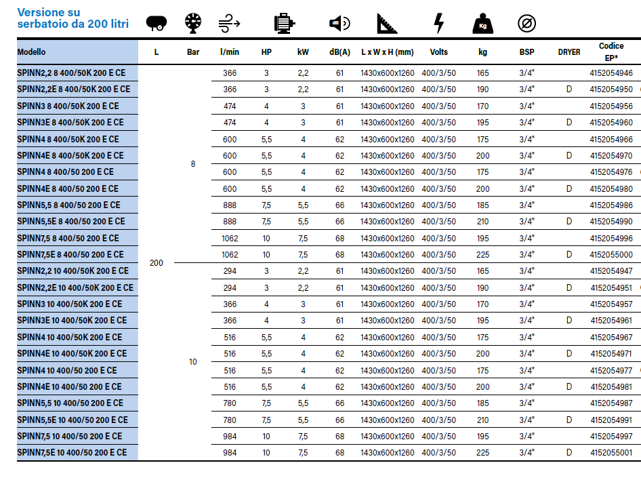This screenshot has height=482, width=641.
Task: Click the 200 value in the L column
Action: [x=156, y=263]
